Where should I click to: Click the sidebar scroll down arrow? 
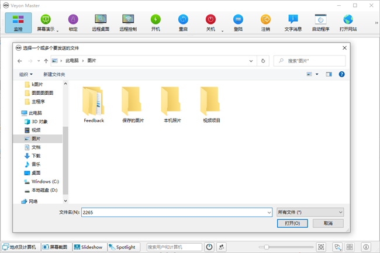[x=65, y=200]
